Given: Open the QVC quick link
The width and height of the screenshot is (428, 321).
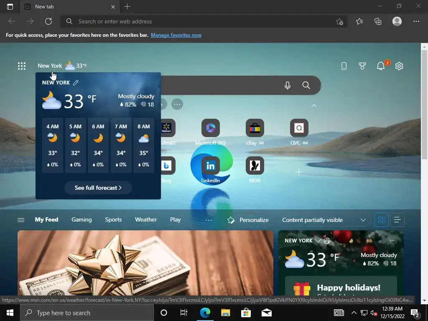Looking at the screenshot, I should [299, 132].
